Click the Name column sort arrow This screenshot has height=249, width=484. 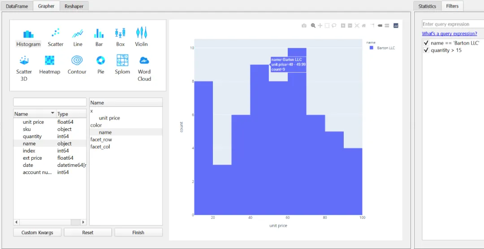pyautogui.click(x=52, y=113)
